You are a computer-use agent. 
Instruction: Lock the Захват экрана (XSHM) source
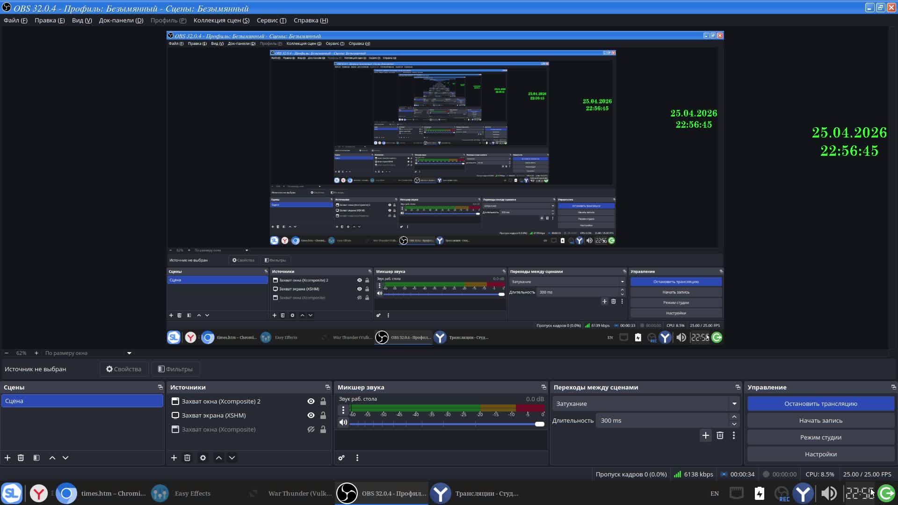(x=323, y=415)
